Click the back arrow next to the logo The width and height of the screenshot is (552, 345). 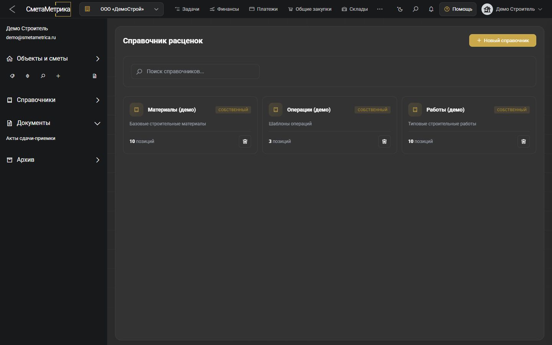(x=12, y=9)
